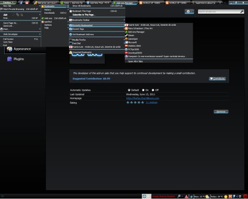Viewport: 248px width, 199px height.
Task: Click the red icon in system tray
Action: [x=245, y=196]
